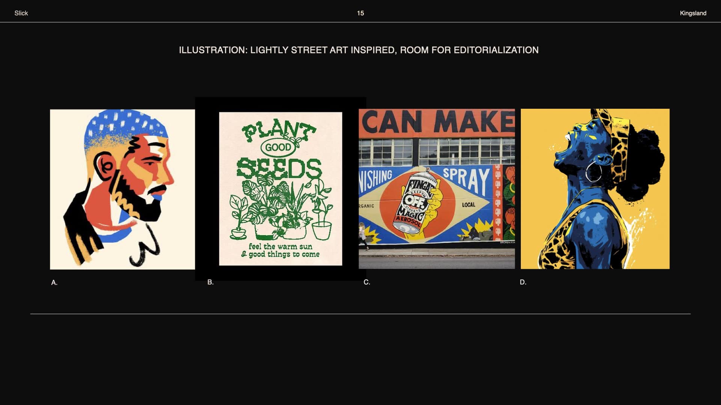Viewport: 721px width, 405px height.
Task: Click the GOOD oval badge on poster
Action: click(278, 147)
